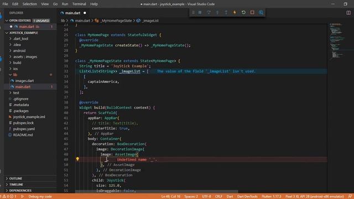Screen dimensions: 354x199
Task: Open Dart DevTools from status bar
Action: [x=247, y=197]
